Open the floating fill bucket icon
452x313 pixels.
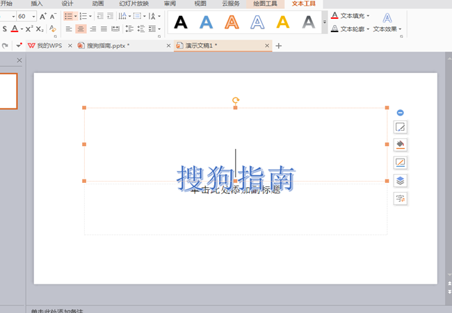click(400, 145)
